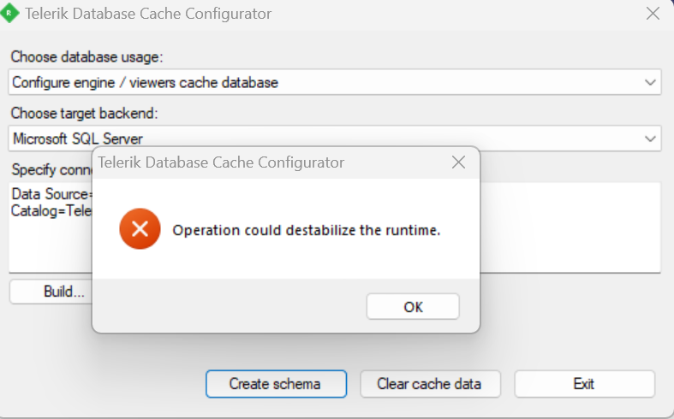Screen dimensions: 674x419
Task: Expand the database usage dropdown arrow
Action: click(650, 82)
